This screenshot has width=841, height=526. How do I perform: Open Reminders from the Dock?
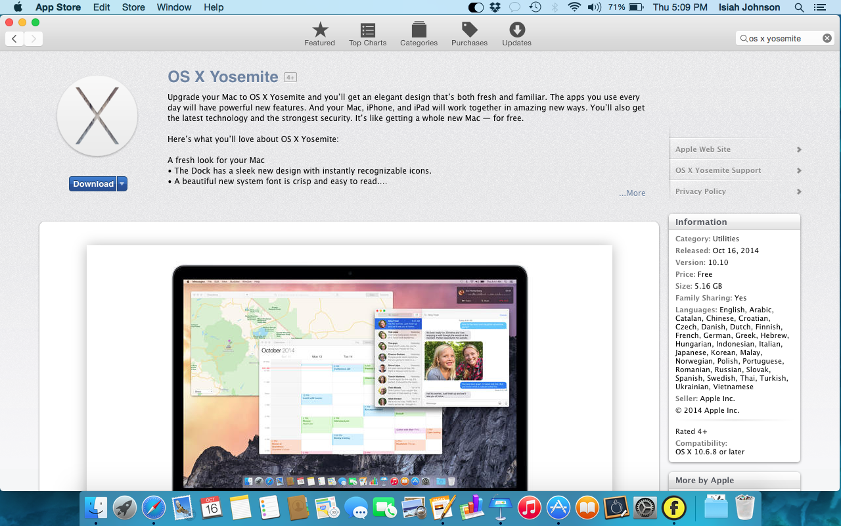pos(269,508)
